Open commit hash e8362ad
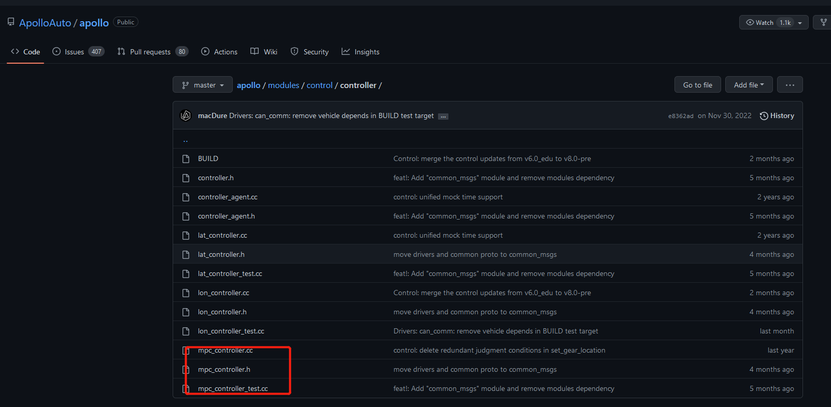The image size is (831, 407). 681,116
